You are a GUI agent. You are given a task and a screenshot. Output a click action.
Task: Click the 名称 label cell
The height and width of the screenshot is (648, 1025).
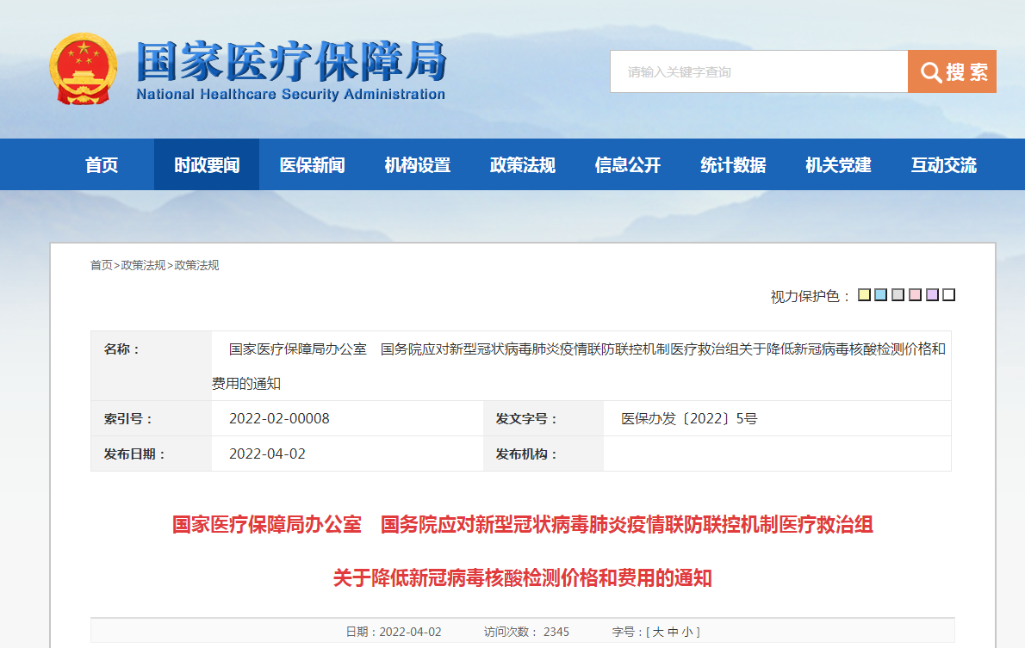point(151,366)
